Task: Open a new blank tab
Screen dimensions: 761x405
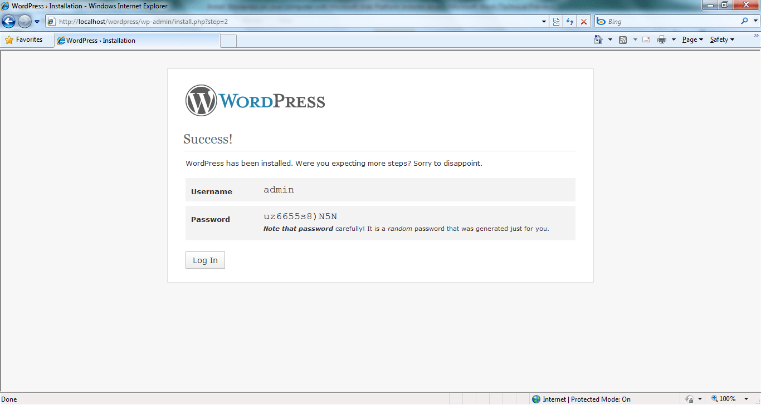Action: point(228,41)
